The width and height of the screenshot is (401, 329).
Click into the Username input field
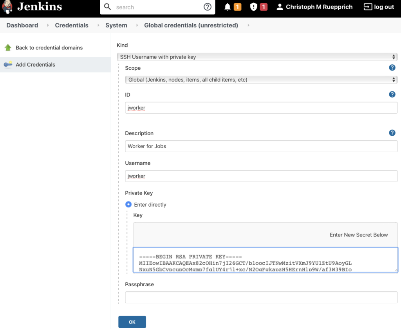point(261,176)
